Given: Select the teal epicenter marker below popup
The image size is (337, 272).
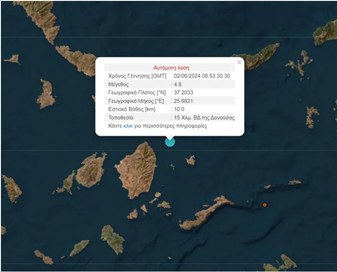Looking at the screenshot, I should [170, 142].
